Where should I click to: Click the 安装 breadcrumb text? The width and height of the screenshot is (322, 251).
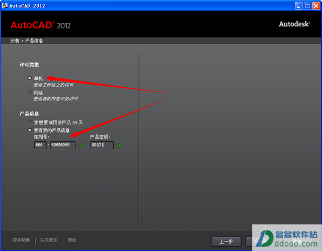pos(14,41)
